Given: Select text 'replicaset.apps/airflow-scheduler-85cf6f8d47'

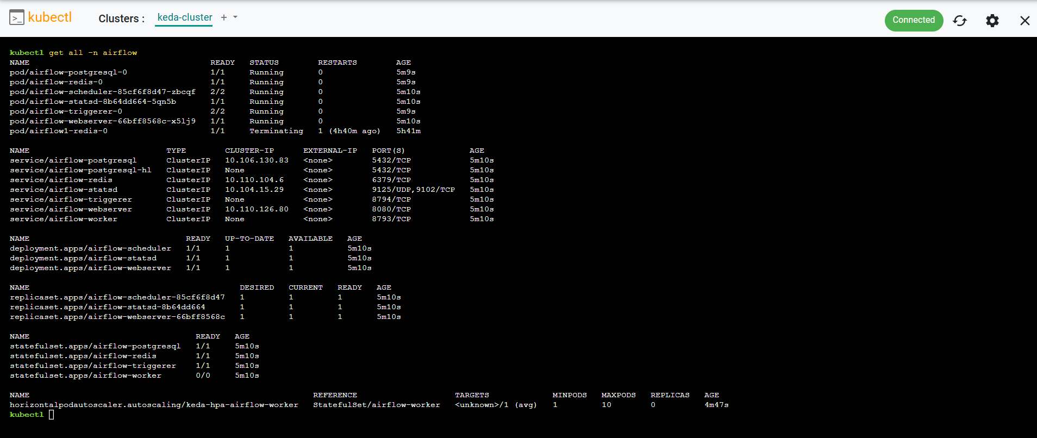Looking at the screenshot, I should coord(117,297).
